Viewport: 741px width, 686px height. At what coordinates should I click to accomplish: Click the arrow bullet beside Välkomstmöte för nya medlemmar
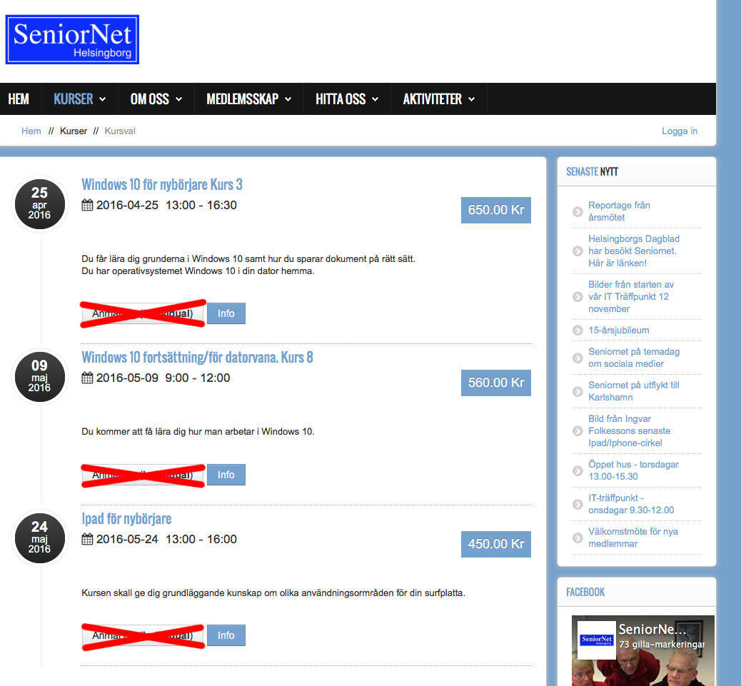pyautogui.click(x=578, y=538)
